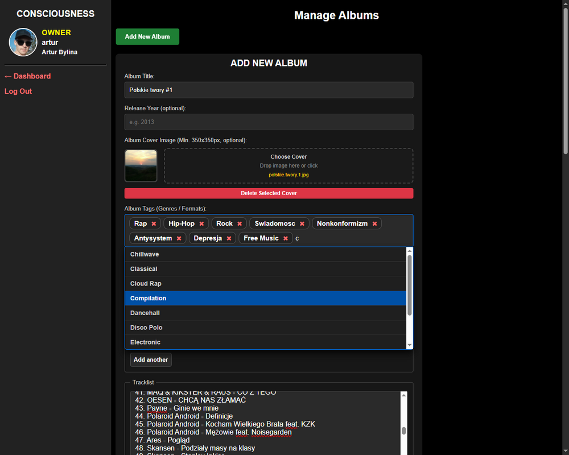Click the tracklist scrollbar thumb

[403, 431]
